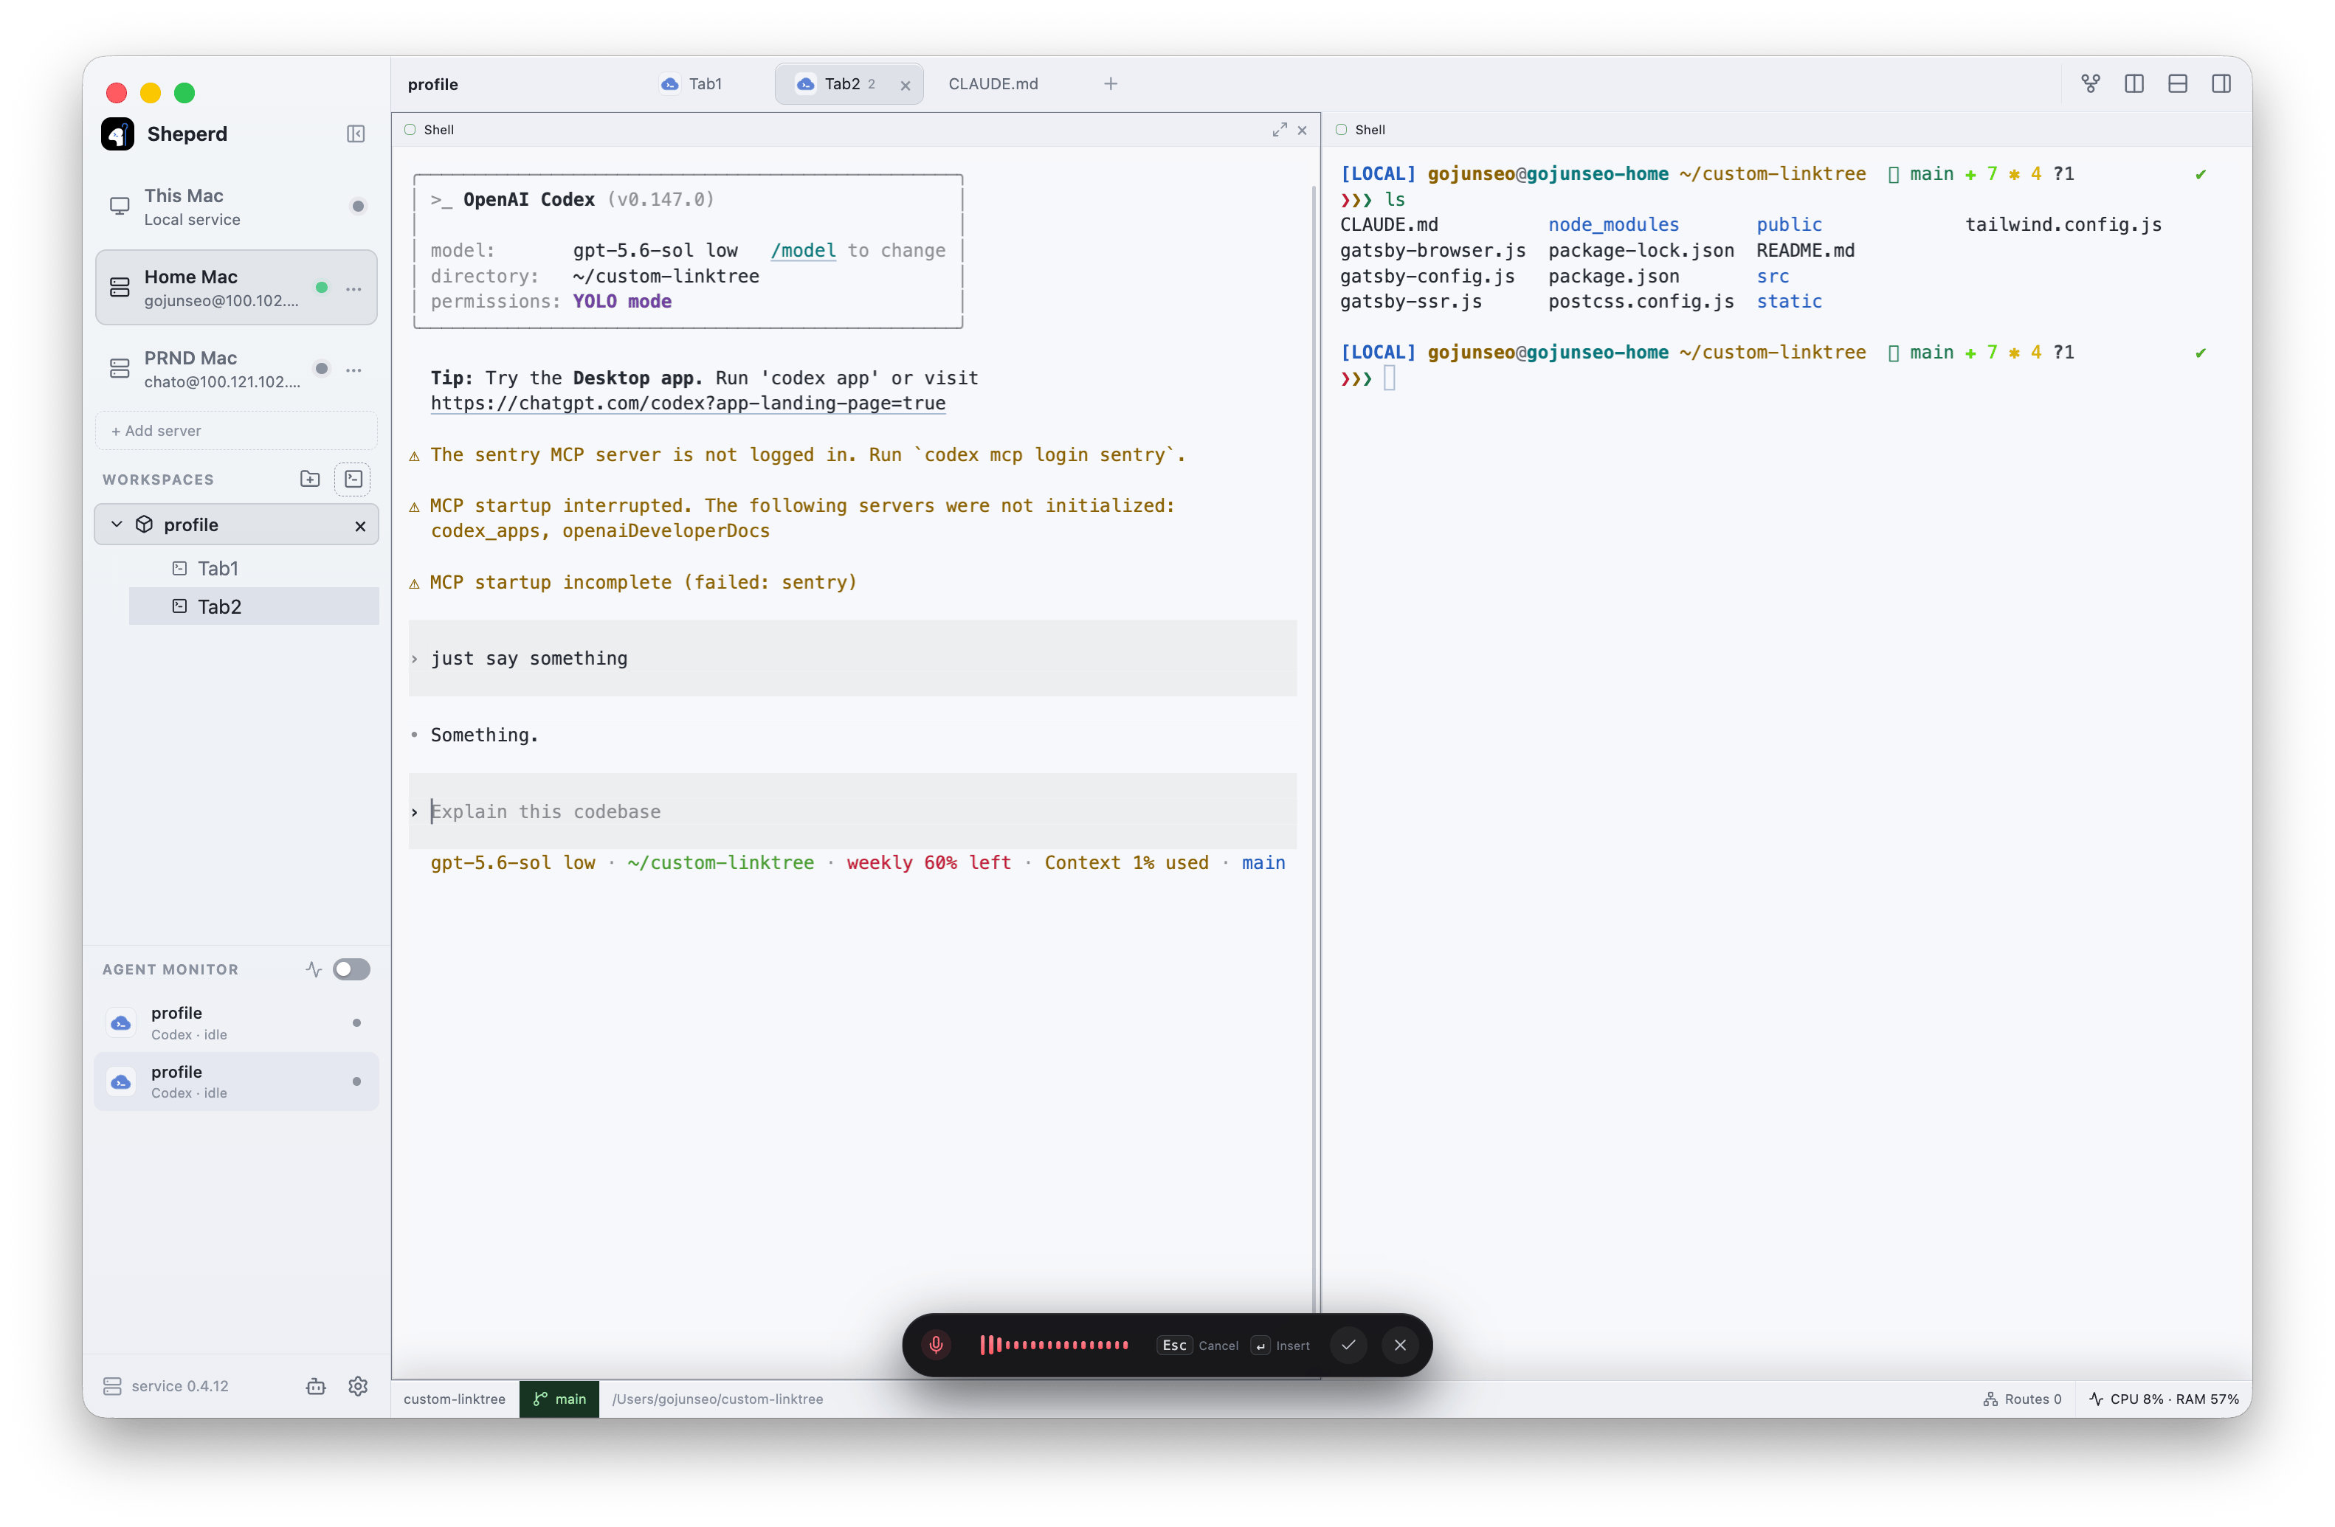
Task: Confirm voice input with the checkmark
Action: click(x=1349, y=1345)
